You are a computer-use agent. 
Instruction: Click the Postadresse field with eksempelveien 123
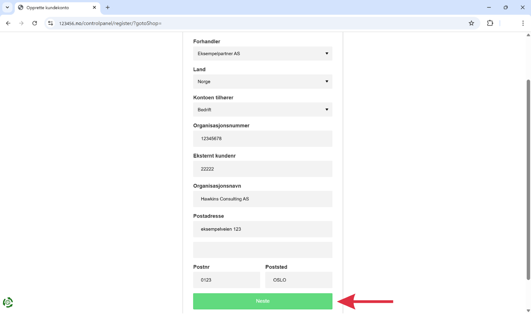pyautogui.click(x=263, y=229)
